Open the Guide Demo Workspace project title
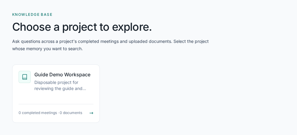This screenshot has width=297, height=135. (x=62, y=74)
